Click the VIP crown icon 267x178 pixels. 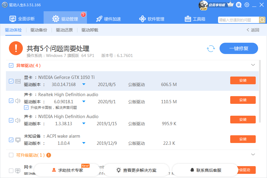coord(231,4)
